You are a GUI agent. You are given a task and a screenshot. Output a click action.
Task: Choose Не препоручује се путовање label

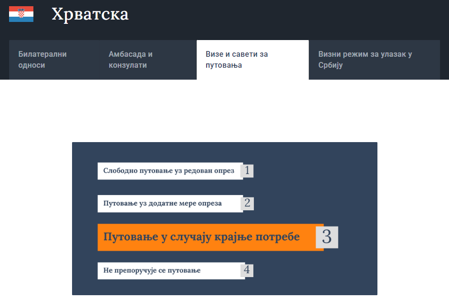152,270
